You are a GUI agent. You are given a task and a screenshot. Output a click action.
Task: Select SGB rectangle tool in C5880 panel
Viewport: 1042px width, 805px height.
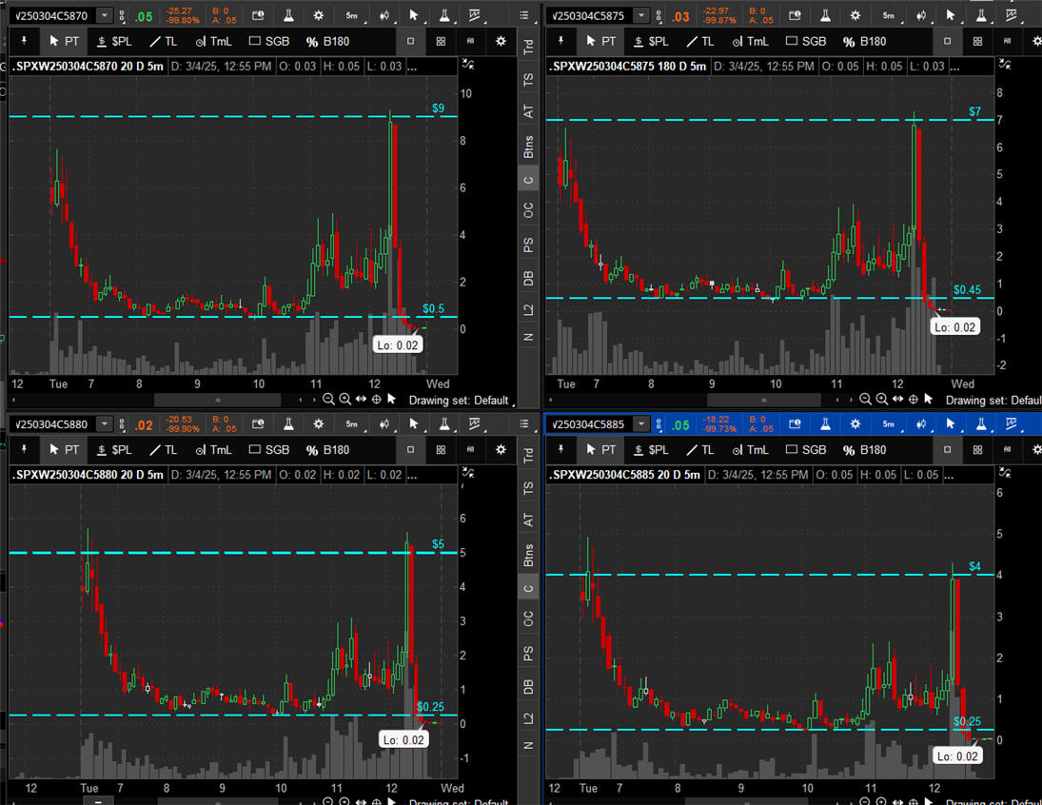coord(269,450)
